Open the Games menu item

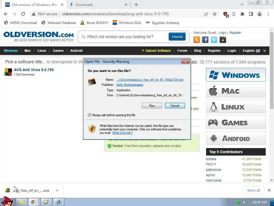(58, 51)
